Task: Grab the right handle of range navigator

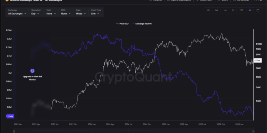Action: click(253, 132)
